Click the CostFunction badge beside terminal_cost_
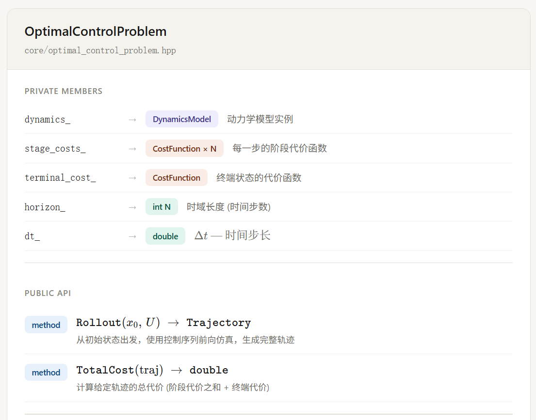The width and height of the screenshot is (536, 420). pos(176,178)
